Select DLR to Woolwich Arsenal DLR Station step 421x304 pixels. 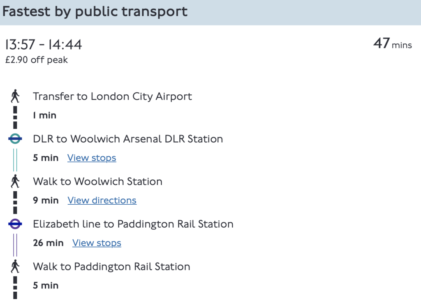(128, 139)
